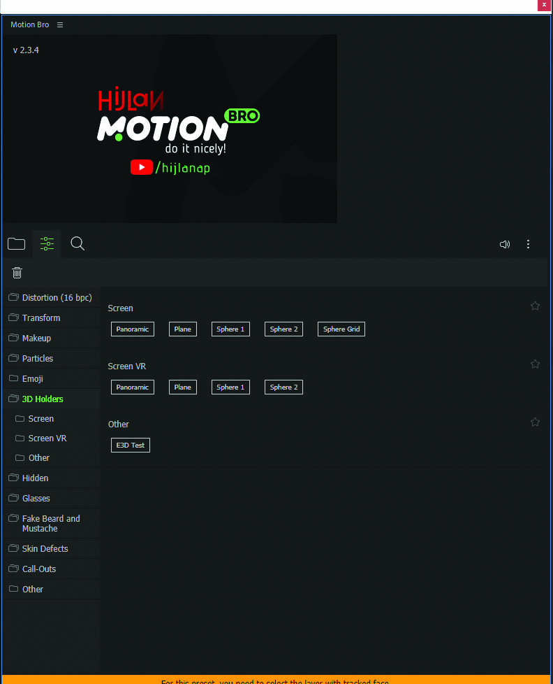Favorite the Screen VR group star
553x684 pixels.
(535, 364)
